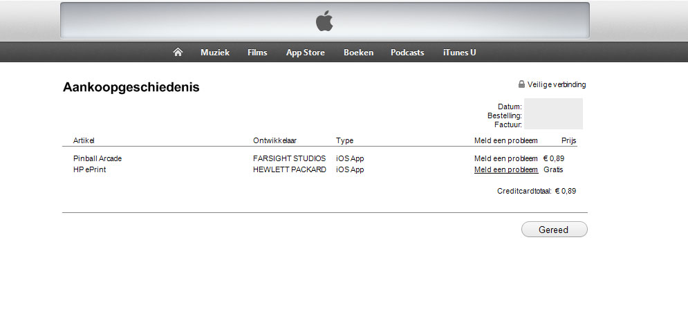The height and width of the screenshot is (325, 688).
Task: Click the Datum label
Action: tap(510, 106)
